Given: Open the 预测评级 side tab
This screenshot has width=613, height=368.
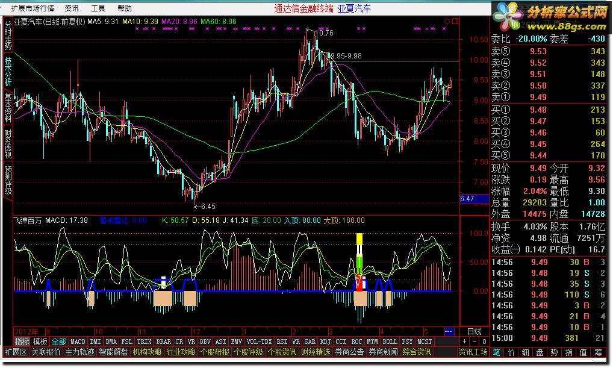Looking at the screenshot, I should (x=8, y=180).
